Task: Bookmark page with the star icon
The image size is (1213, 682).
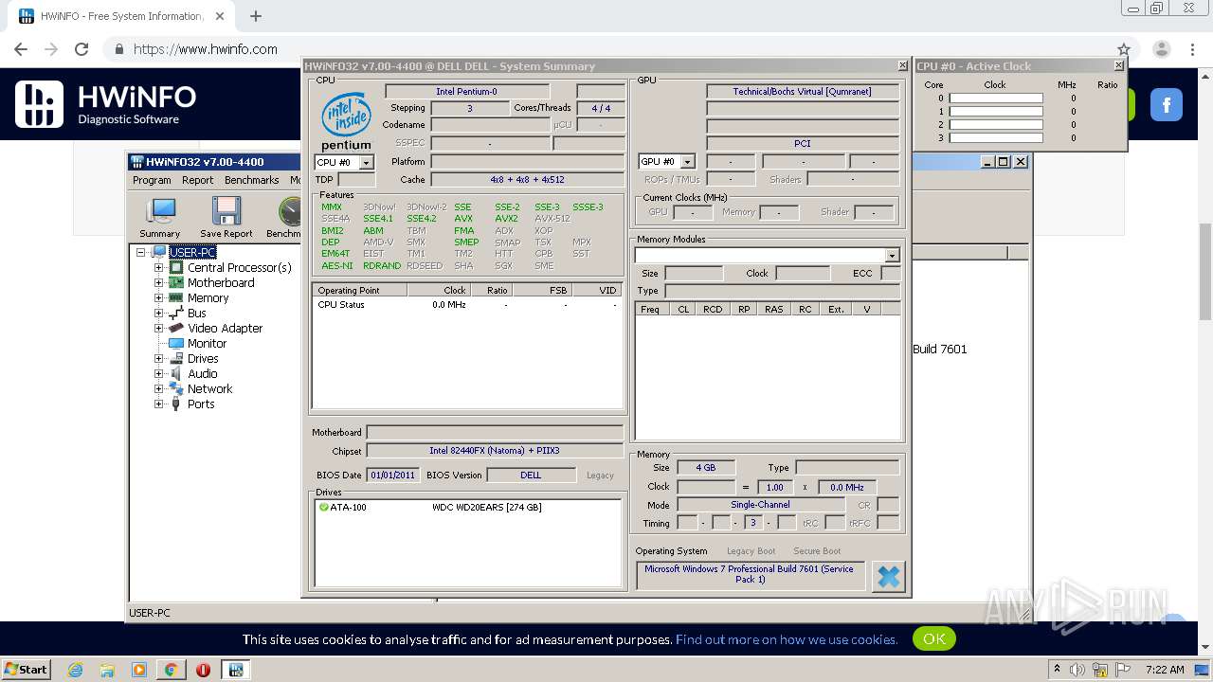Action: 1124,49
